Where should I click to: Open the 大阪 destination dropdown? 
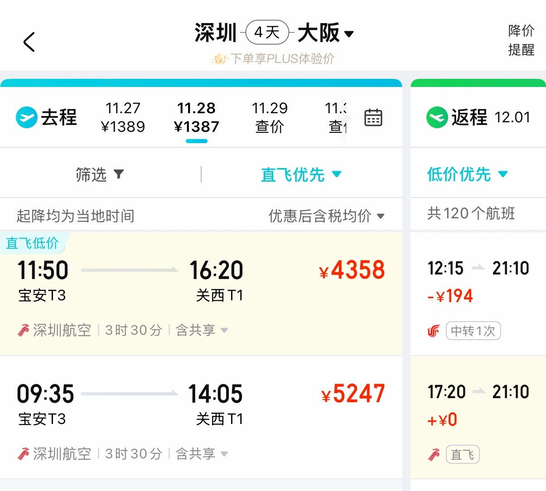coord(349,34)
